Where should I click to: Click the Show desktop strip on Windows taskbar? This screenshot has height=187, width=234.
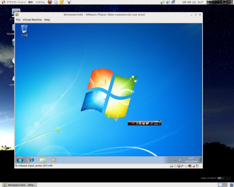pos(201,160)
